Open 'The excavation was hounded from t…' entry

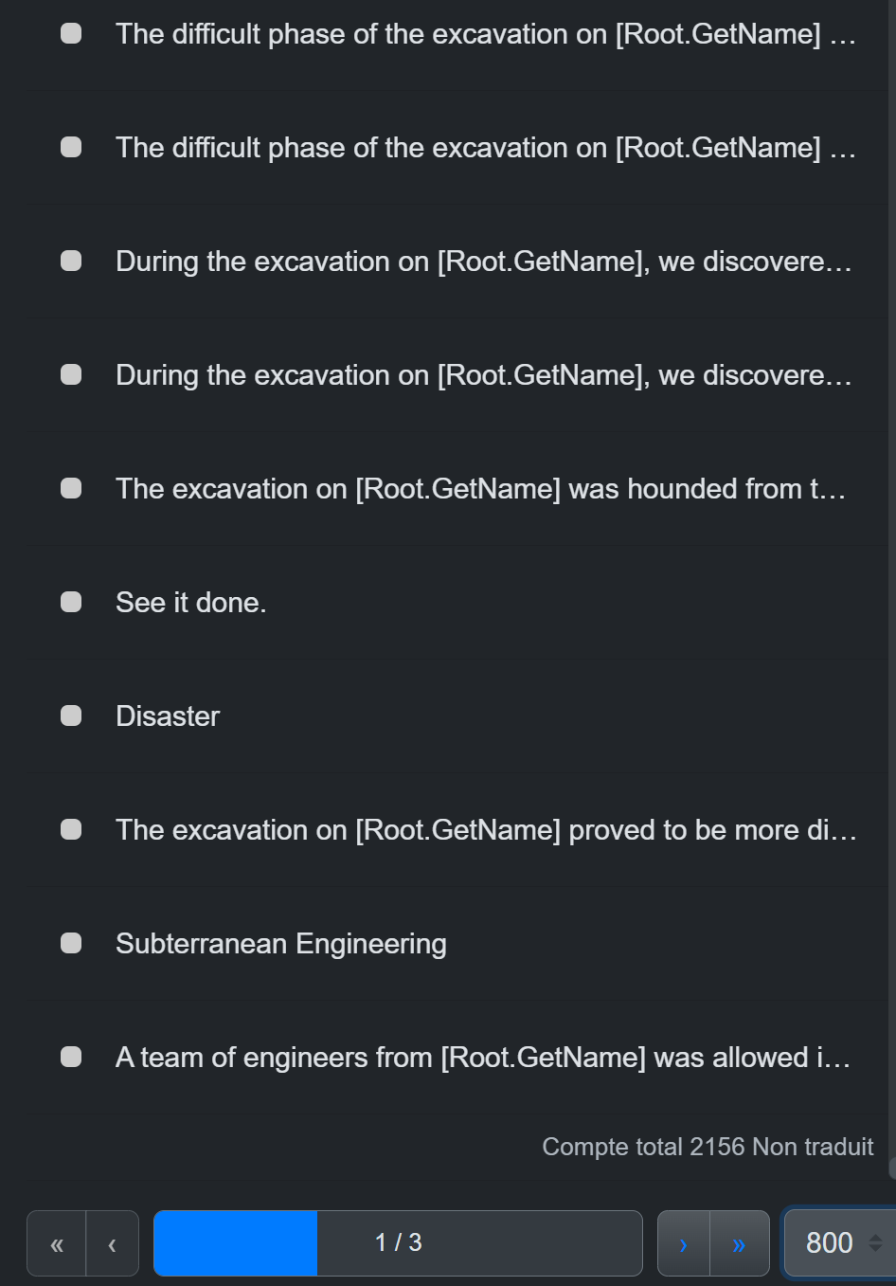[x=480, y=489]
